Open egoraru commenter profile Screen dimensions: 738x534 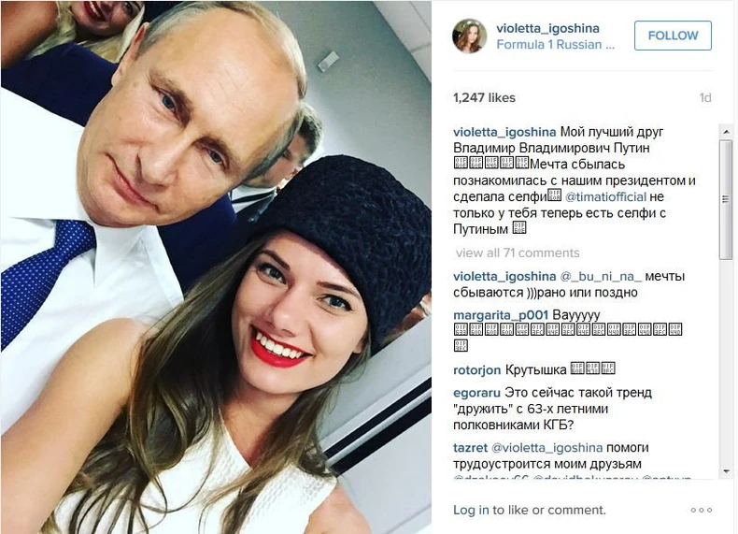(x=476, y=393)
